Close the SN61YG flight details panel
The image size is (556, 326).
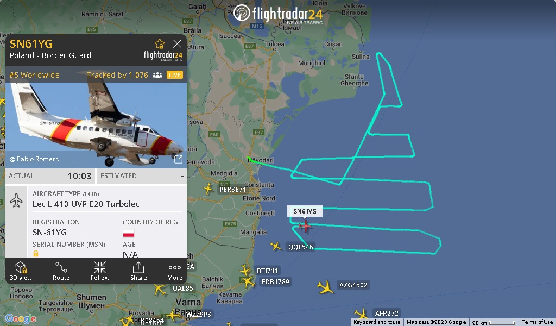tap(178, 43)
